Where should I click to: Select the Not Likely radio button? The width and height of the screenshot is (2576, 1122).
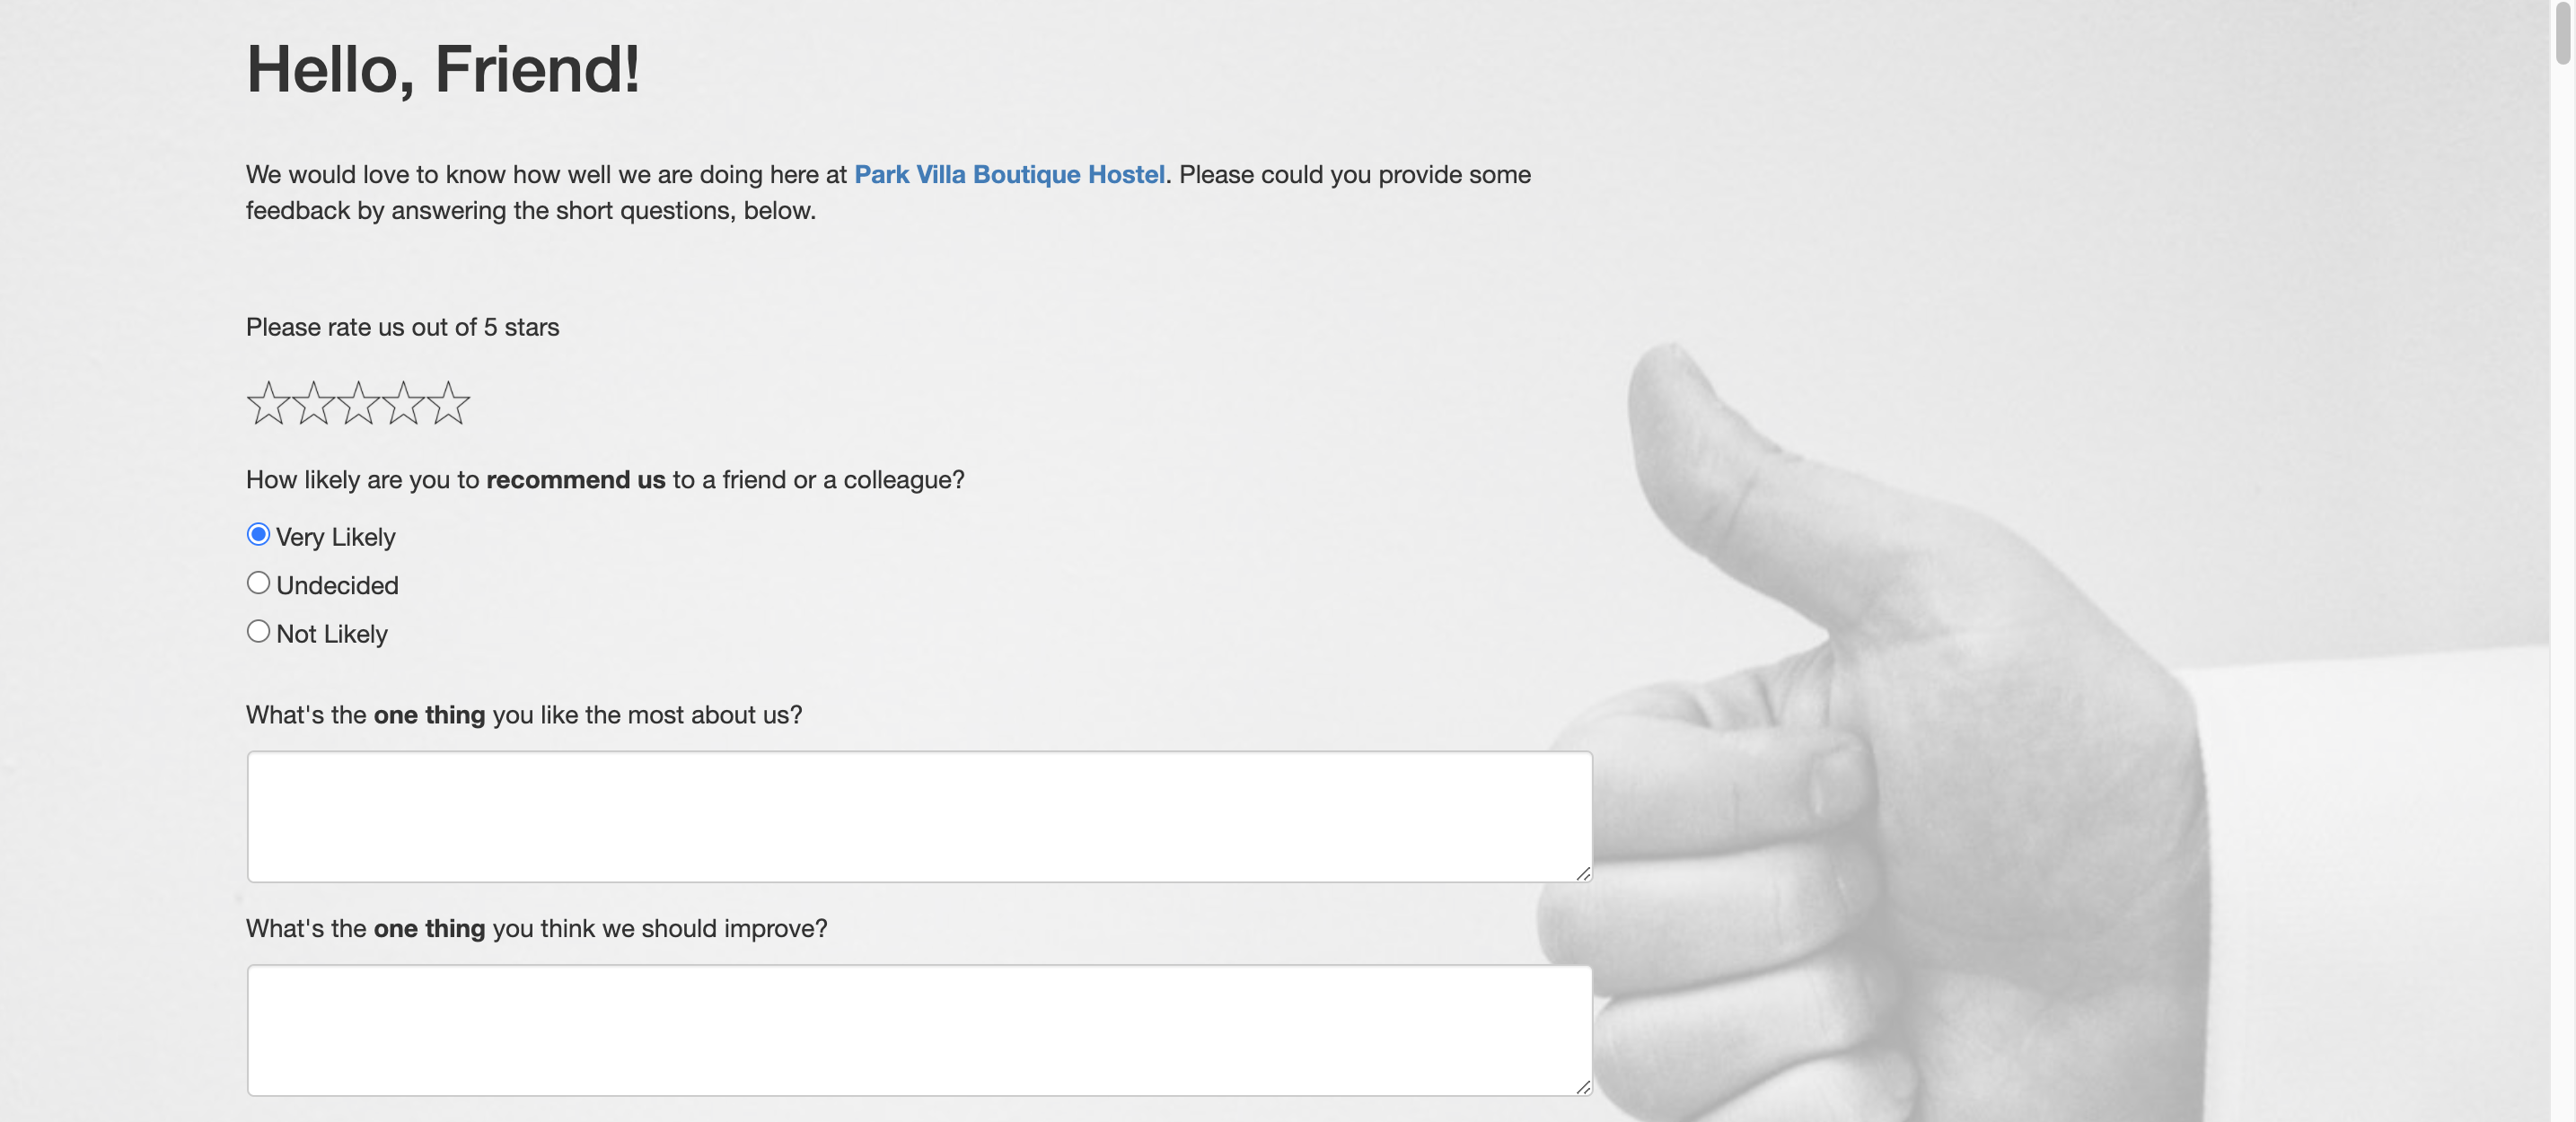point(258,631)
